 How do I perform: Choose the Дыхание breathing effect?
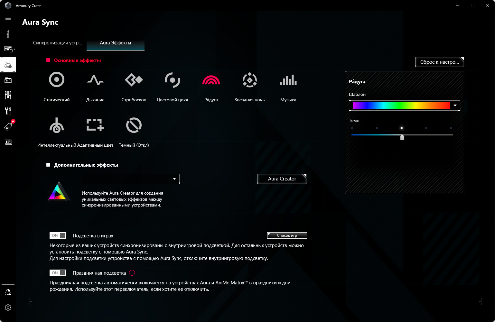[x=95, y=80]
